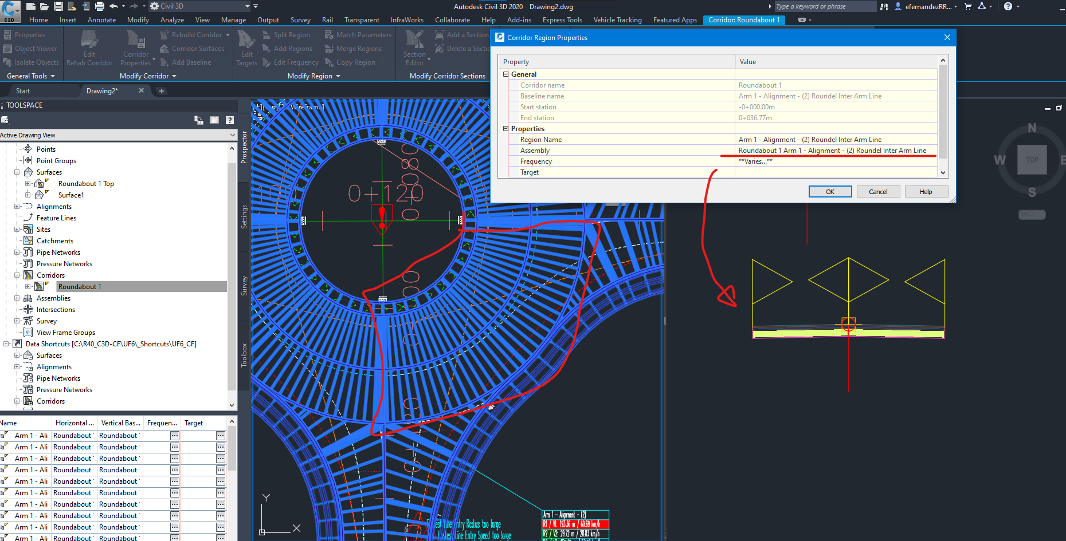Collapse the Properties section in the dialog

[x=505, y=128]
